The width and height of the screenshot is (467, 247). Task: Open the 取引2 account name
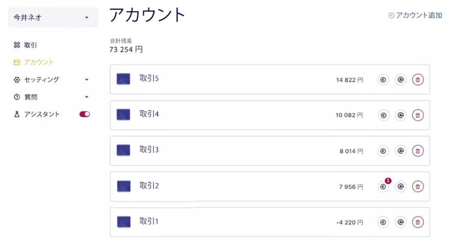click(x=149, y=185)
